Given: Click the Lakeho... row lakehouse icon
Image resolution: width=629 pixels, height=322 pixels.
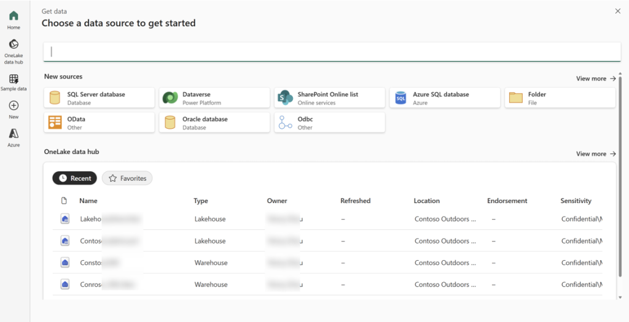Looking at the screenshot, I should [x=65, y=219].
